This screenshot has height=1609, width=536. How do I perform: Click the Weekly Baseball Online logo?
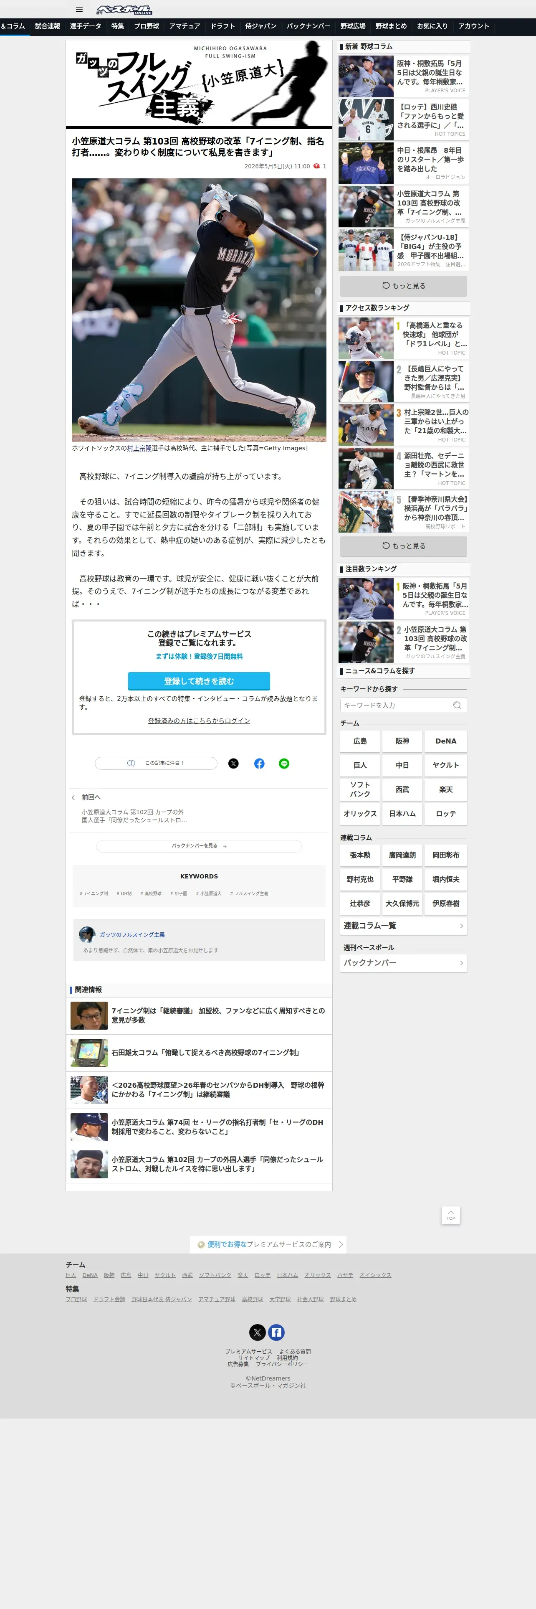coord(124,9)
